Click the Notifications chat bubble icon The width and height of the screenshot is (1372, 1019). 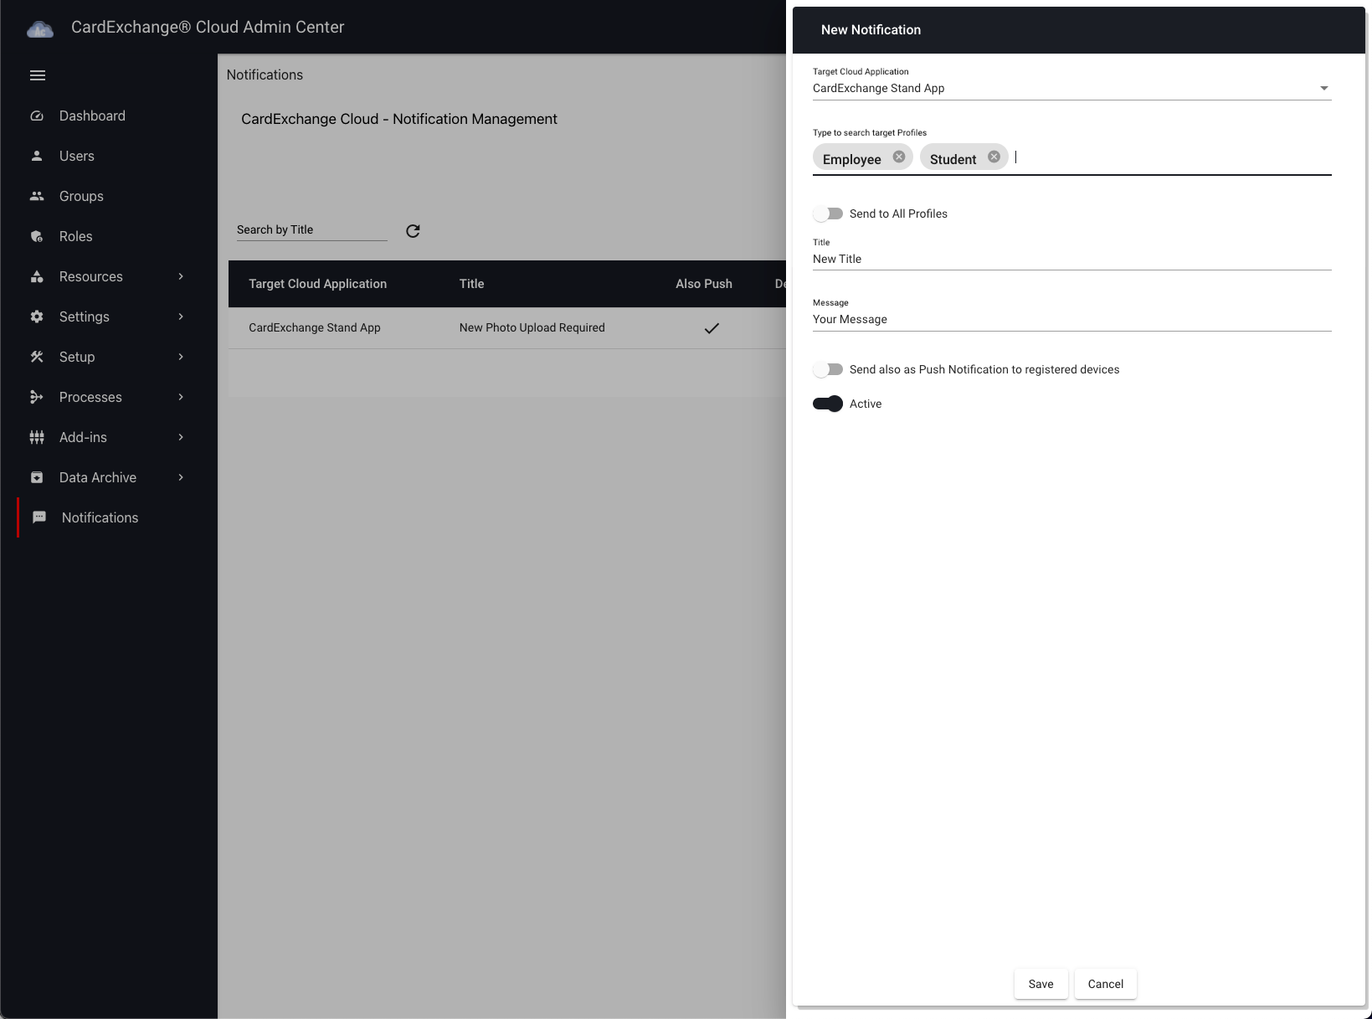[39, 518]
